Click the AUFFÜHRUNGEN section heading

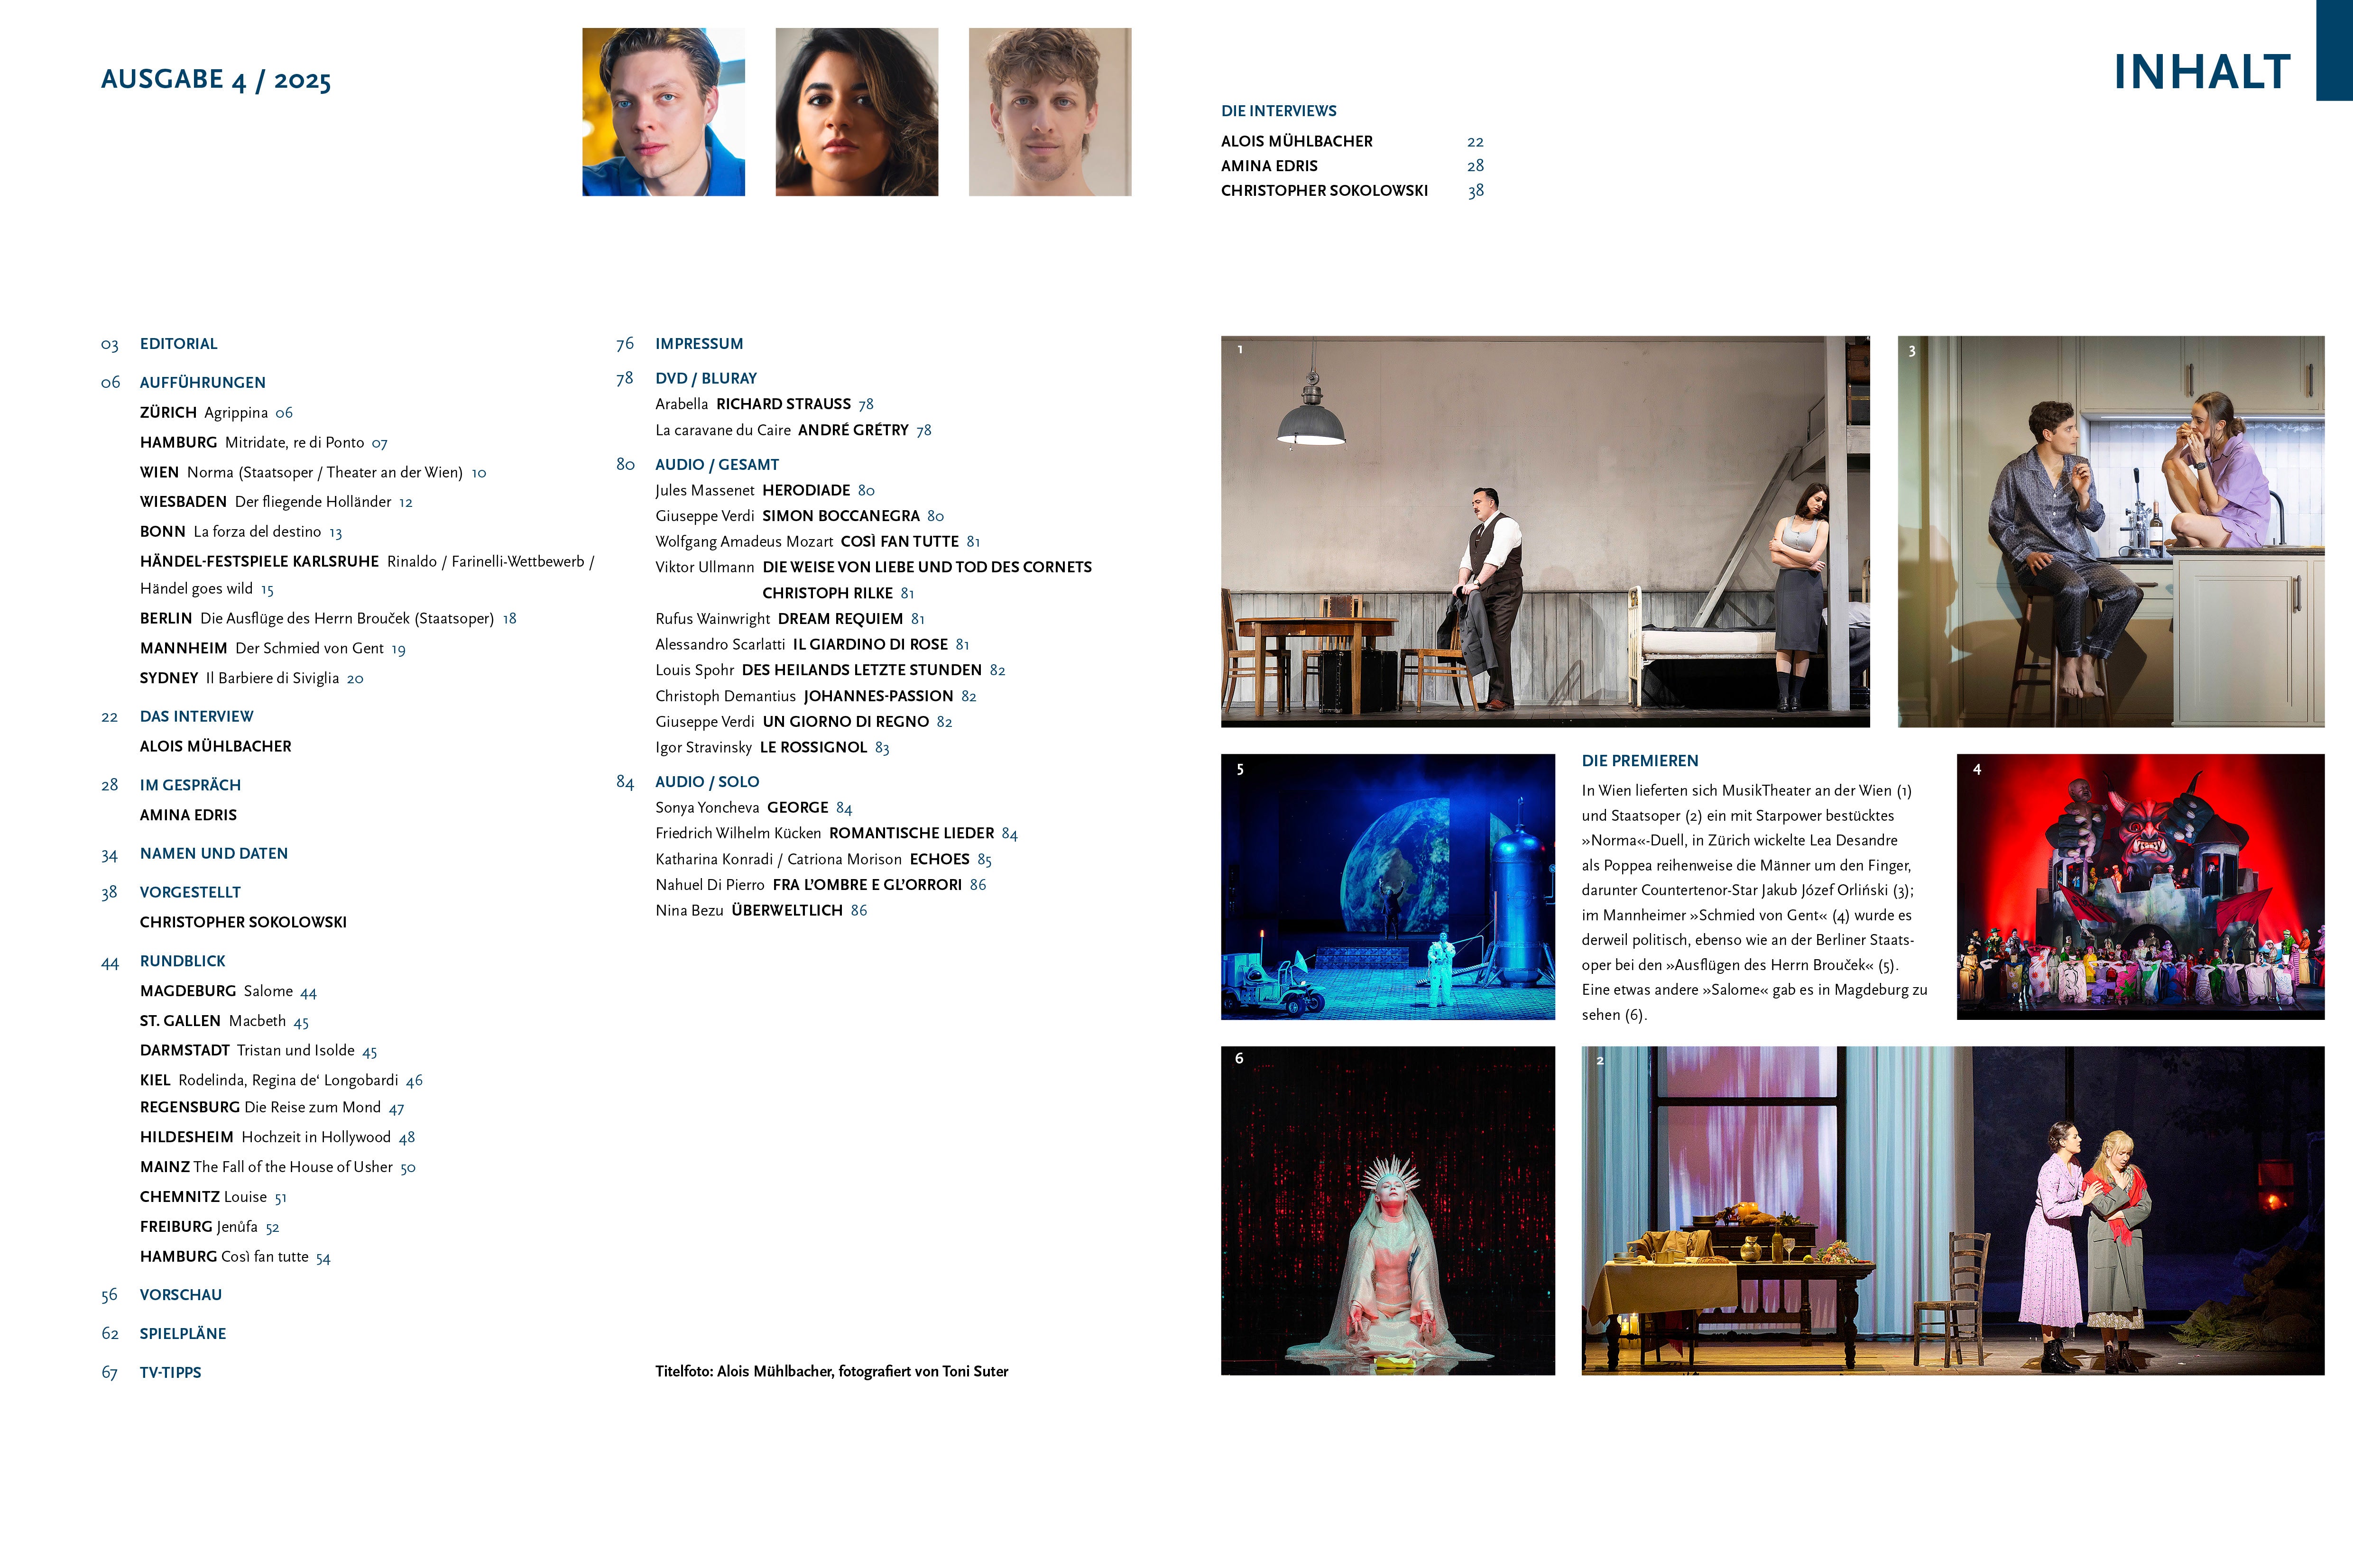(202, 383)
